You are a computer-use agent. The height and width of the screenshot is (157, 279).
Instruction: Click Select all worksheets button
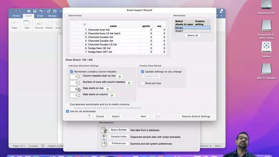pos(192,35)
